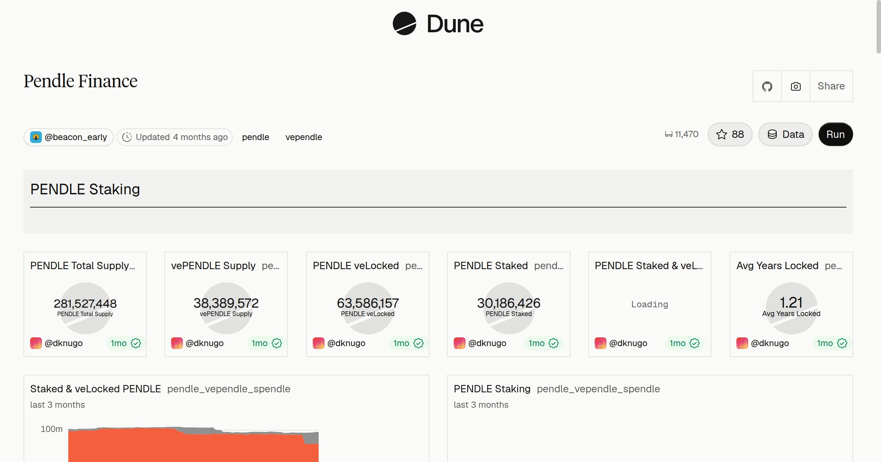Click 1mo verified badge on PENDLE Staked card

543,343
